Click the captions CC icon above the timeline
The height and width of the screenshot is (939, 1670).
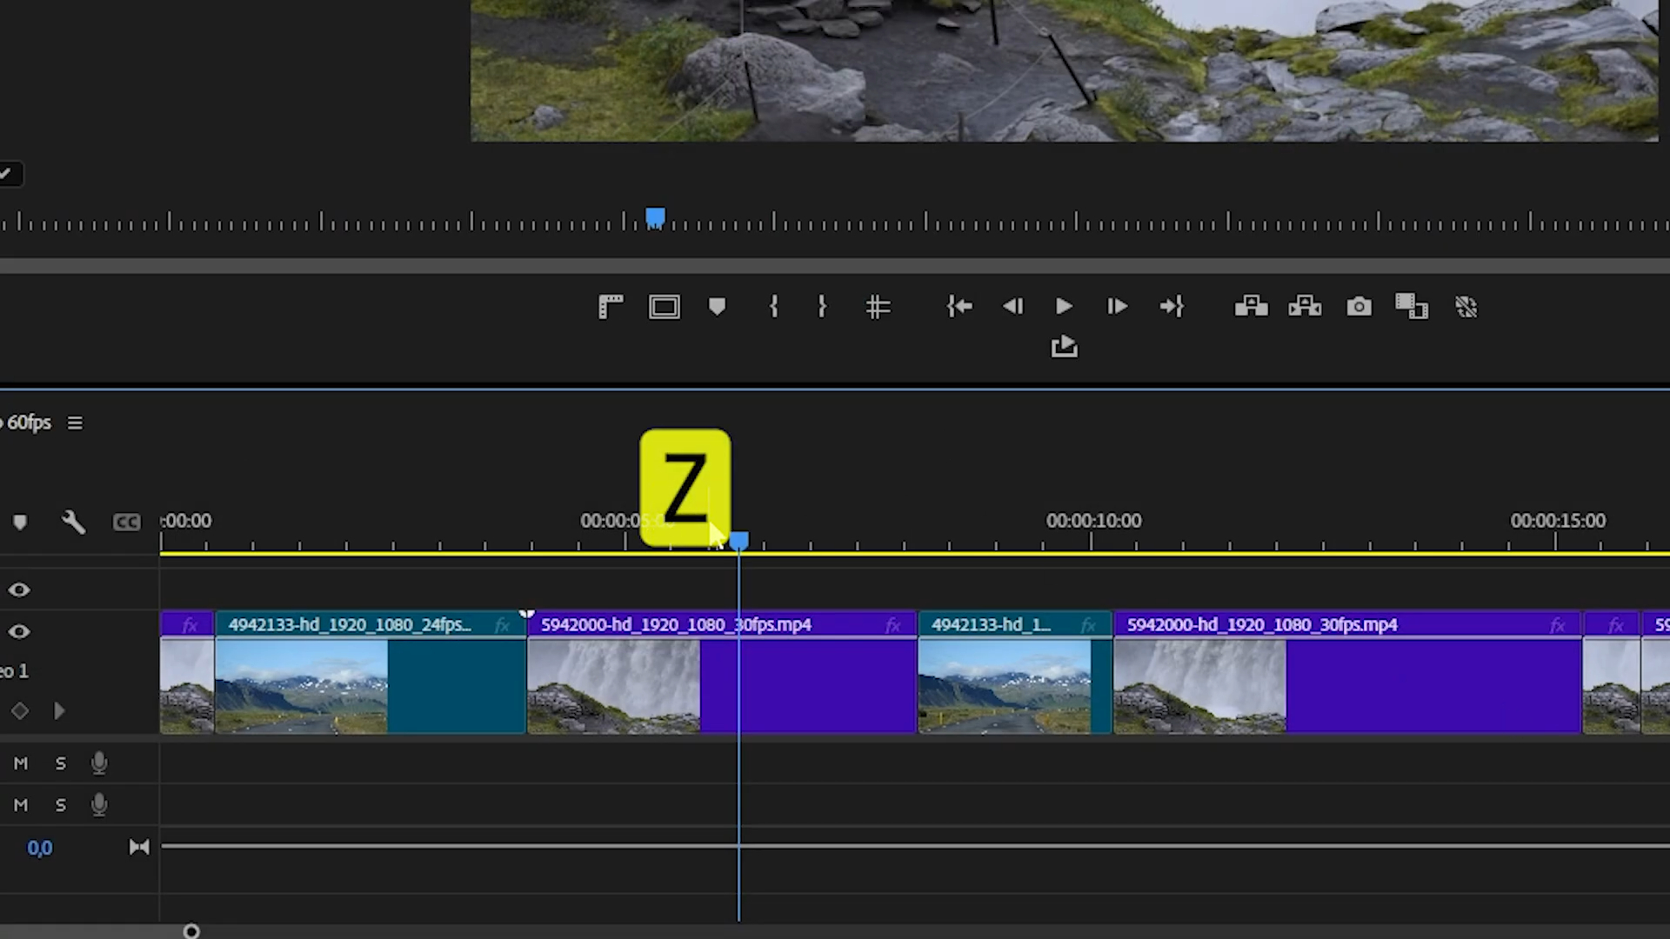click(127, 521)
